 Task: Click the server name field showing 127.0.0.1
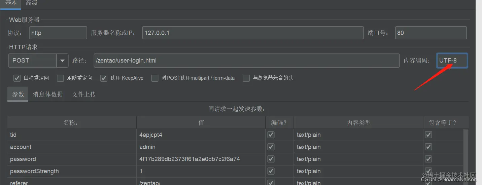(x=253, y=33)
